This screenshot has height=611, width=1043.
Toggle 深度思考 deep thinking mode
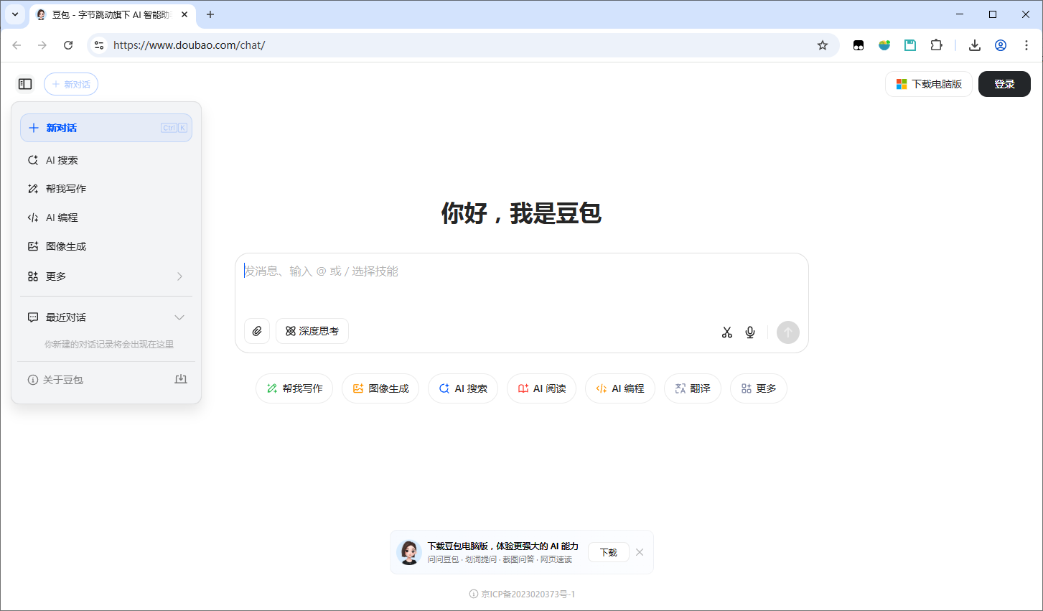312,331
